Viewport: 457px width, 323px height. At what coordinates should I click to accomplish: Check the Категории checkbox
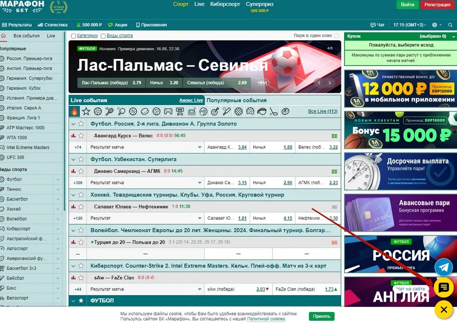coord(74,36)
